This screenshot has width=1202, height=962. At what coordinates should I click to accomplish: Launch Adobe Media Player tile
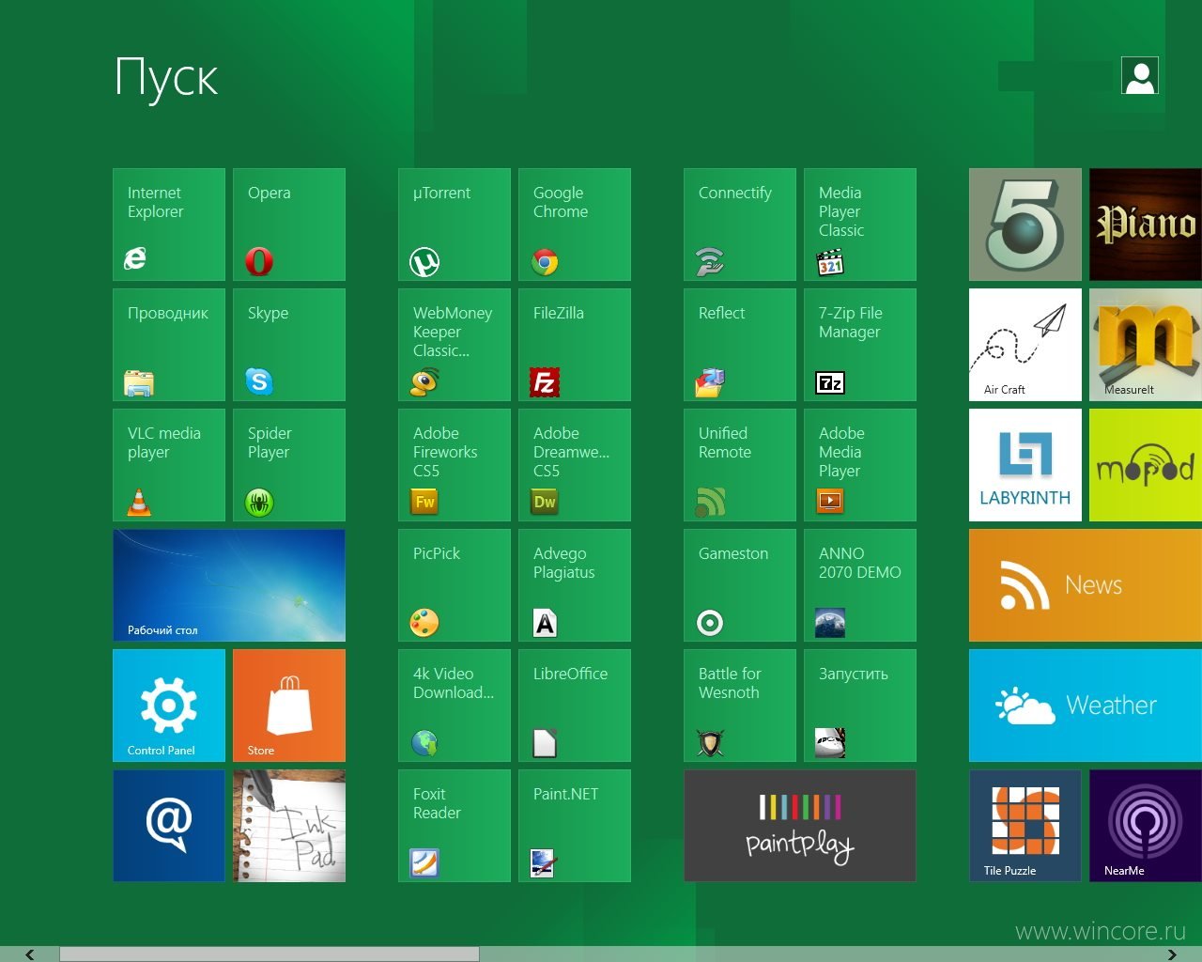[860, 465]
